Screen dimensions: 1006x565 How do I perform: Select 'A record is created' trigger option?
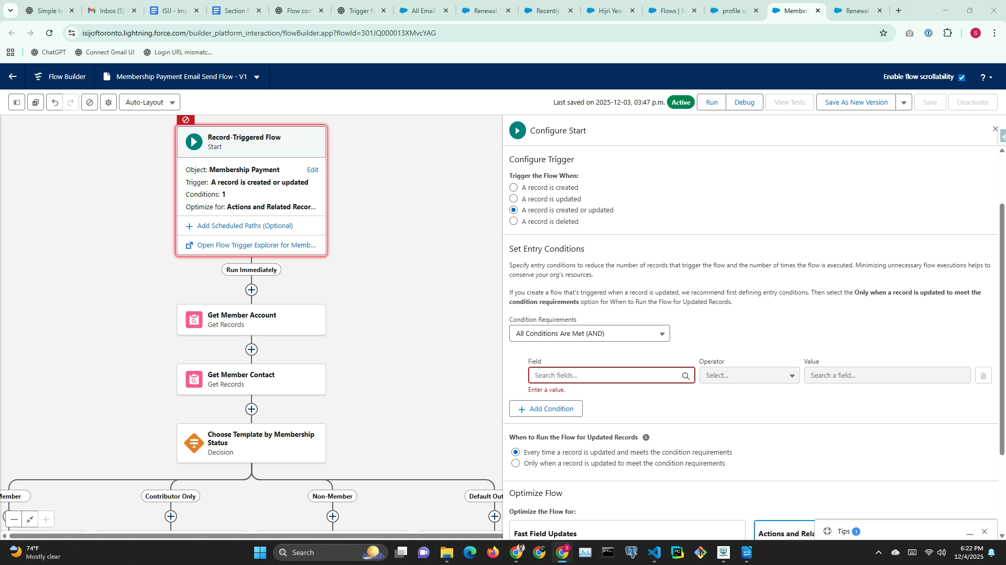pyautogui.click(x=513, y=187)
